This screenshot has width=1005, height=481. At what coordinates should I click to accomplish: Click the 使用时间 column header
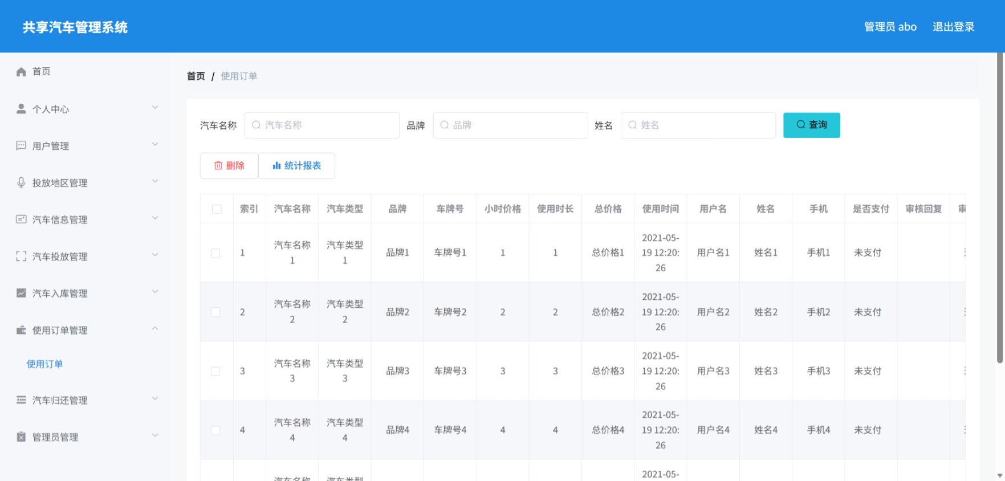click(661, 209)
